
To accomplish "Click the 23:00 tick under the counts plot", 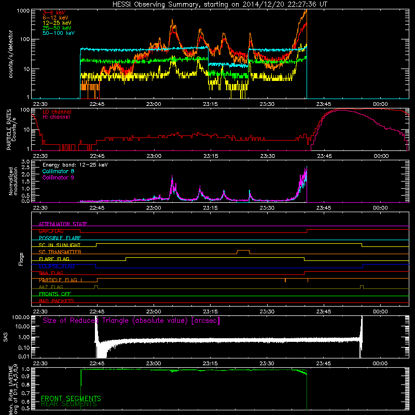I will (154, 104).
